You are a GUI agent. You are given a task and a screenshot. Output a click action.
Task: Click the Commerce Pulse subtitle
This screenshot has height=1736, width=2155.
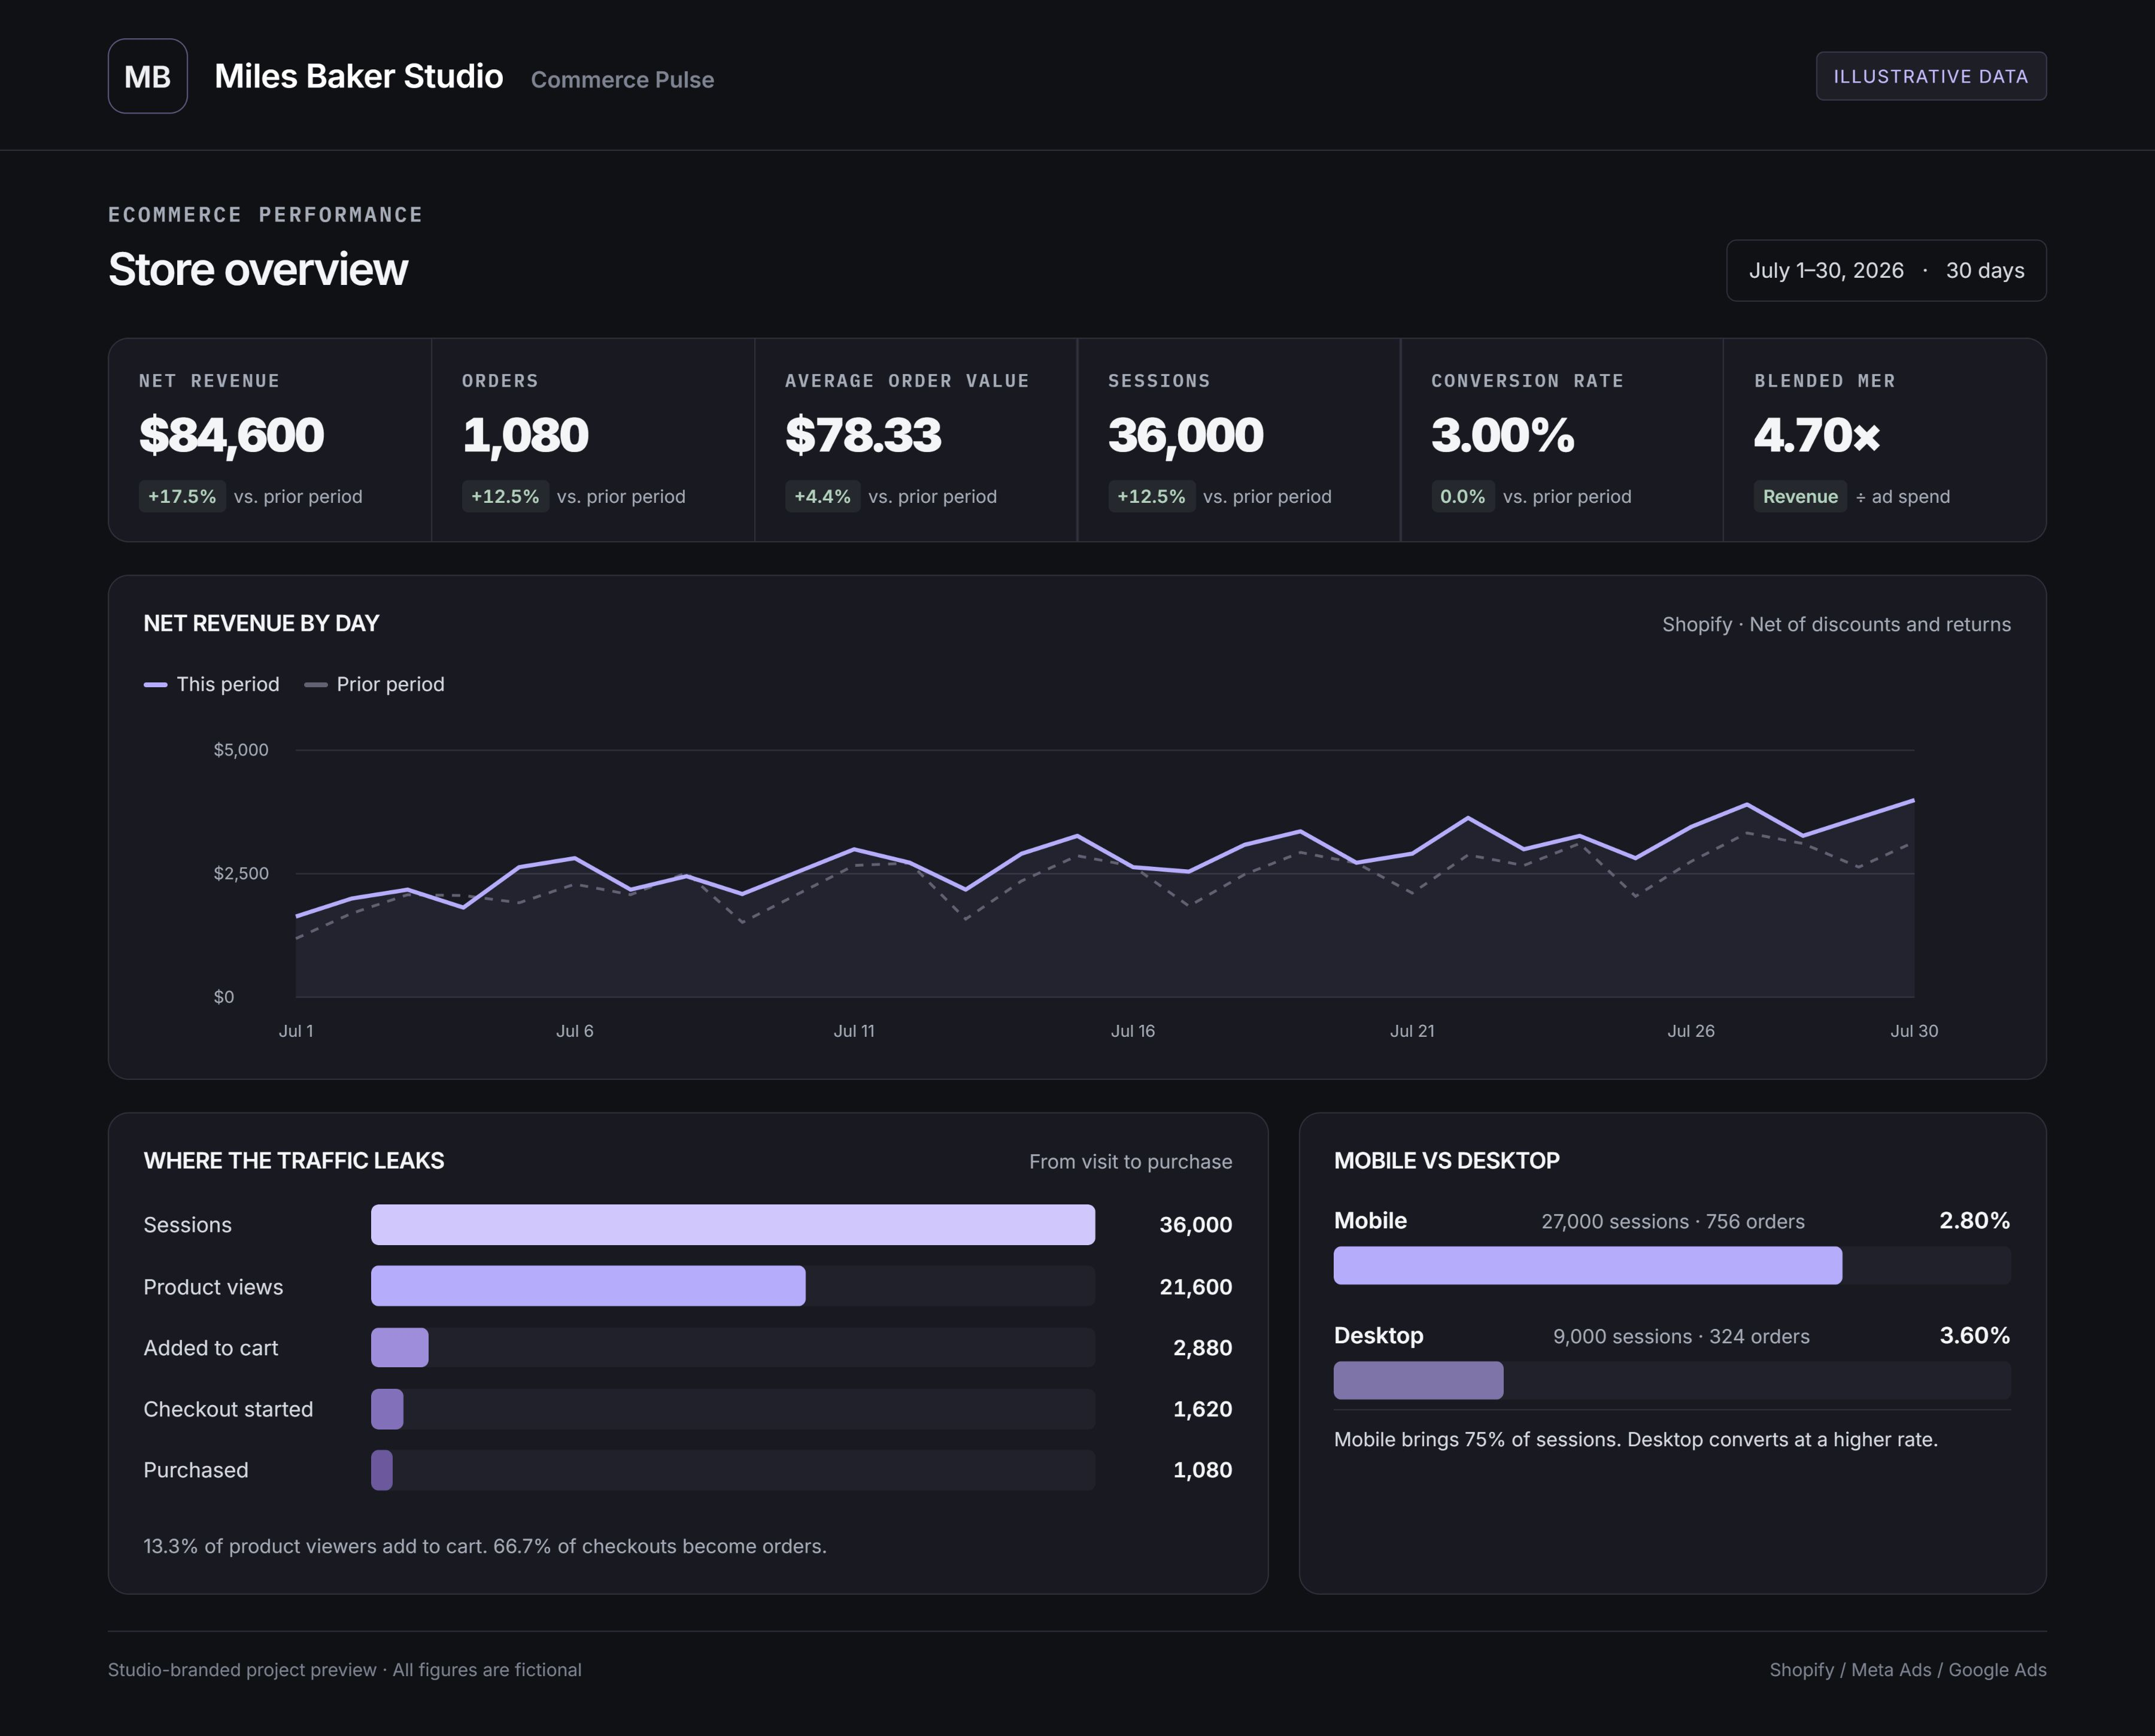pos(622,80)
